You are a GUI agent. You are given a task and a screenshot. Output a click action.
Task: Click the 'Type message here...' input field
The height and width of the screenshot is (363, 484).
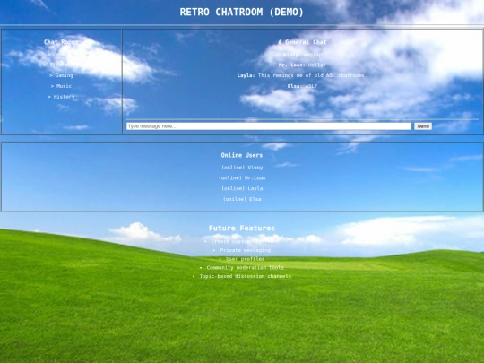(x=269, y=126)
